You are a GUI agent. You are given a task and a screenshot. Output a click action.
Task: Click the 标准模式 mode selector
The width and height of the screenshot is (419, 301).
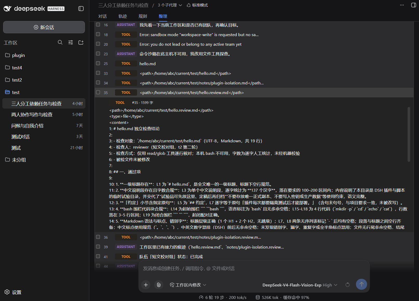click(197, 5)
